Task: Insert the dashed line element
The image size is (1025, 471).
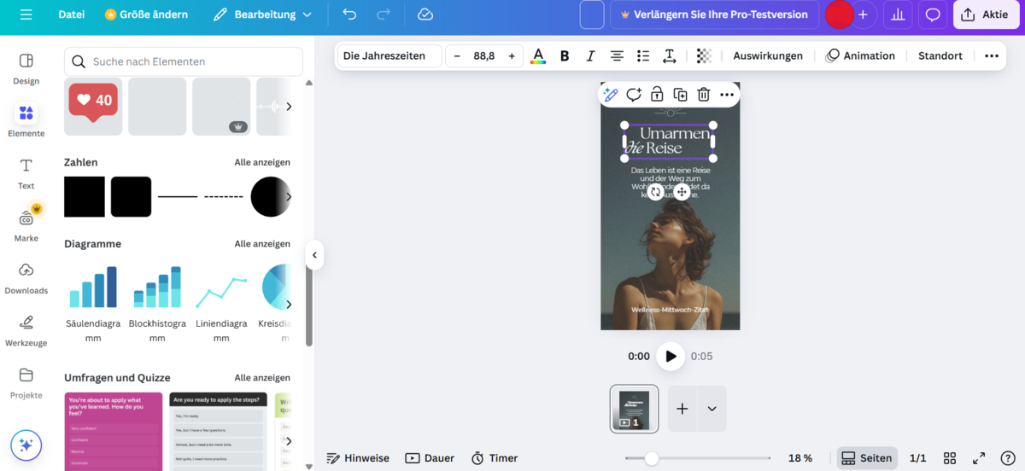Action: [224, 197]
